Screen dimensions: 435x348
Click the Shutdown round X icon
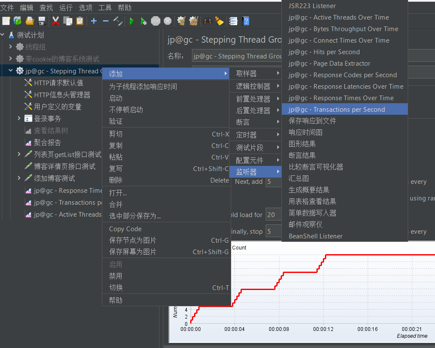click(168, 21)
